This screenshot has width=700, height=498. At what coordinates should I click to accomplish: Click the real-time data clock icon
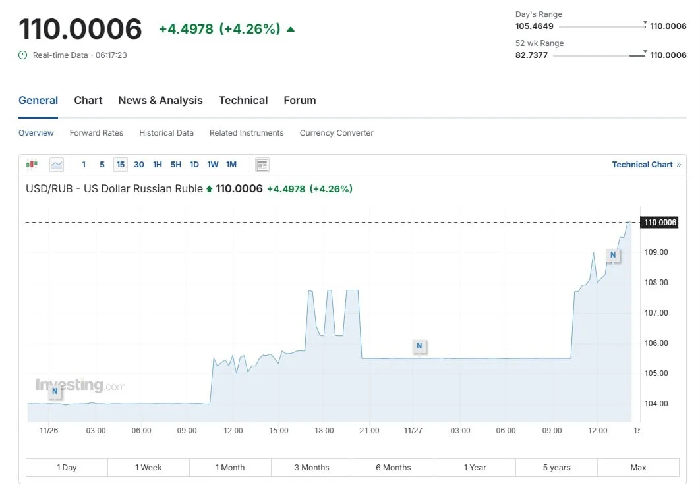tap(23, 55)
